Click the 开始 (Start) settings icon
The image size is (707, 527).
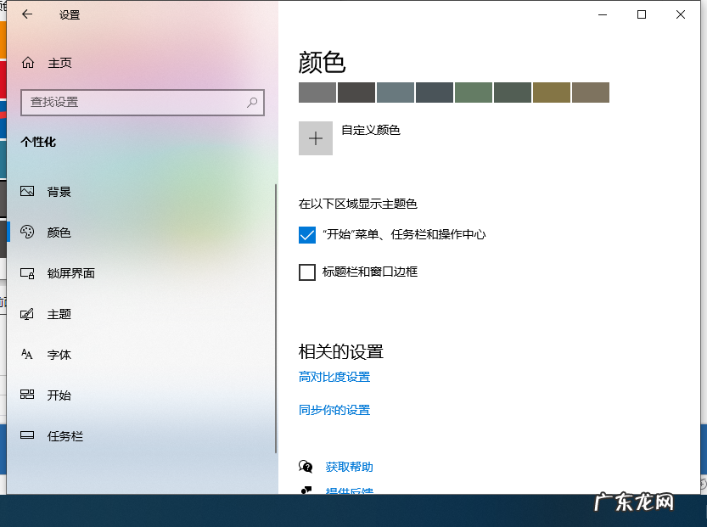pos(28,395)
